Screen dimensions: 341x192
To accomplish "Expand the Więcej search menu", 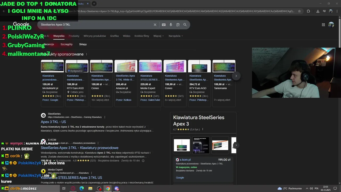I will pyautogui.click(x=159, y=36).
